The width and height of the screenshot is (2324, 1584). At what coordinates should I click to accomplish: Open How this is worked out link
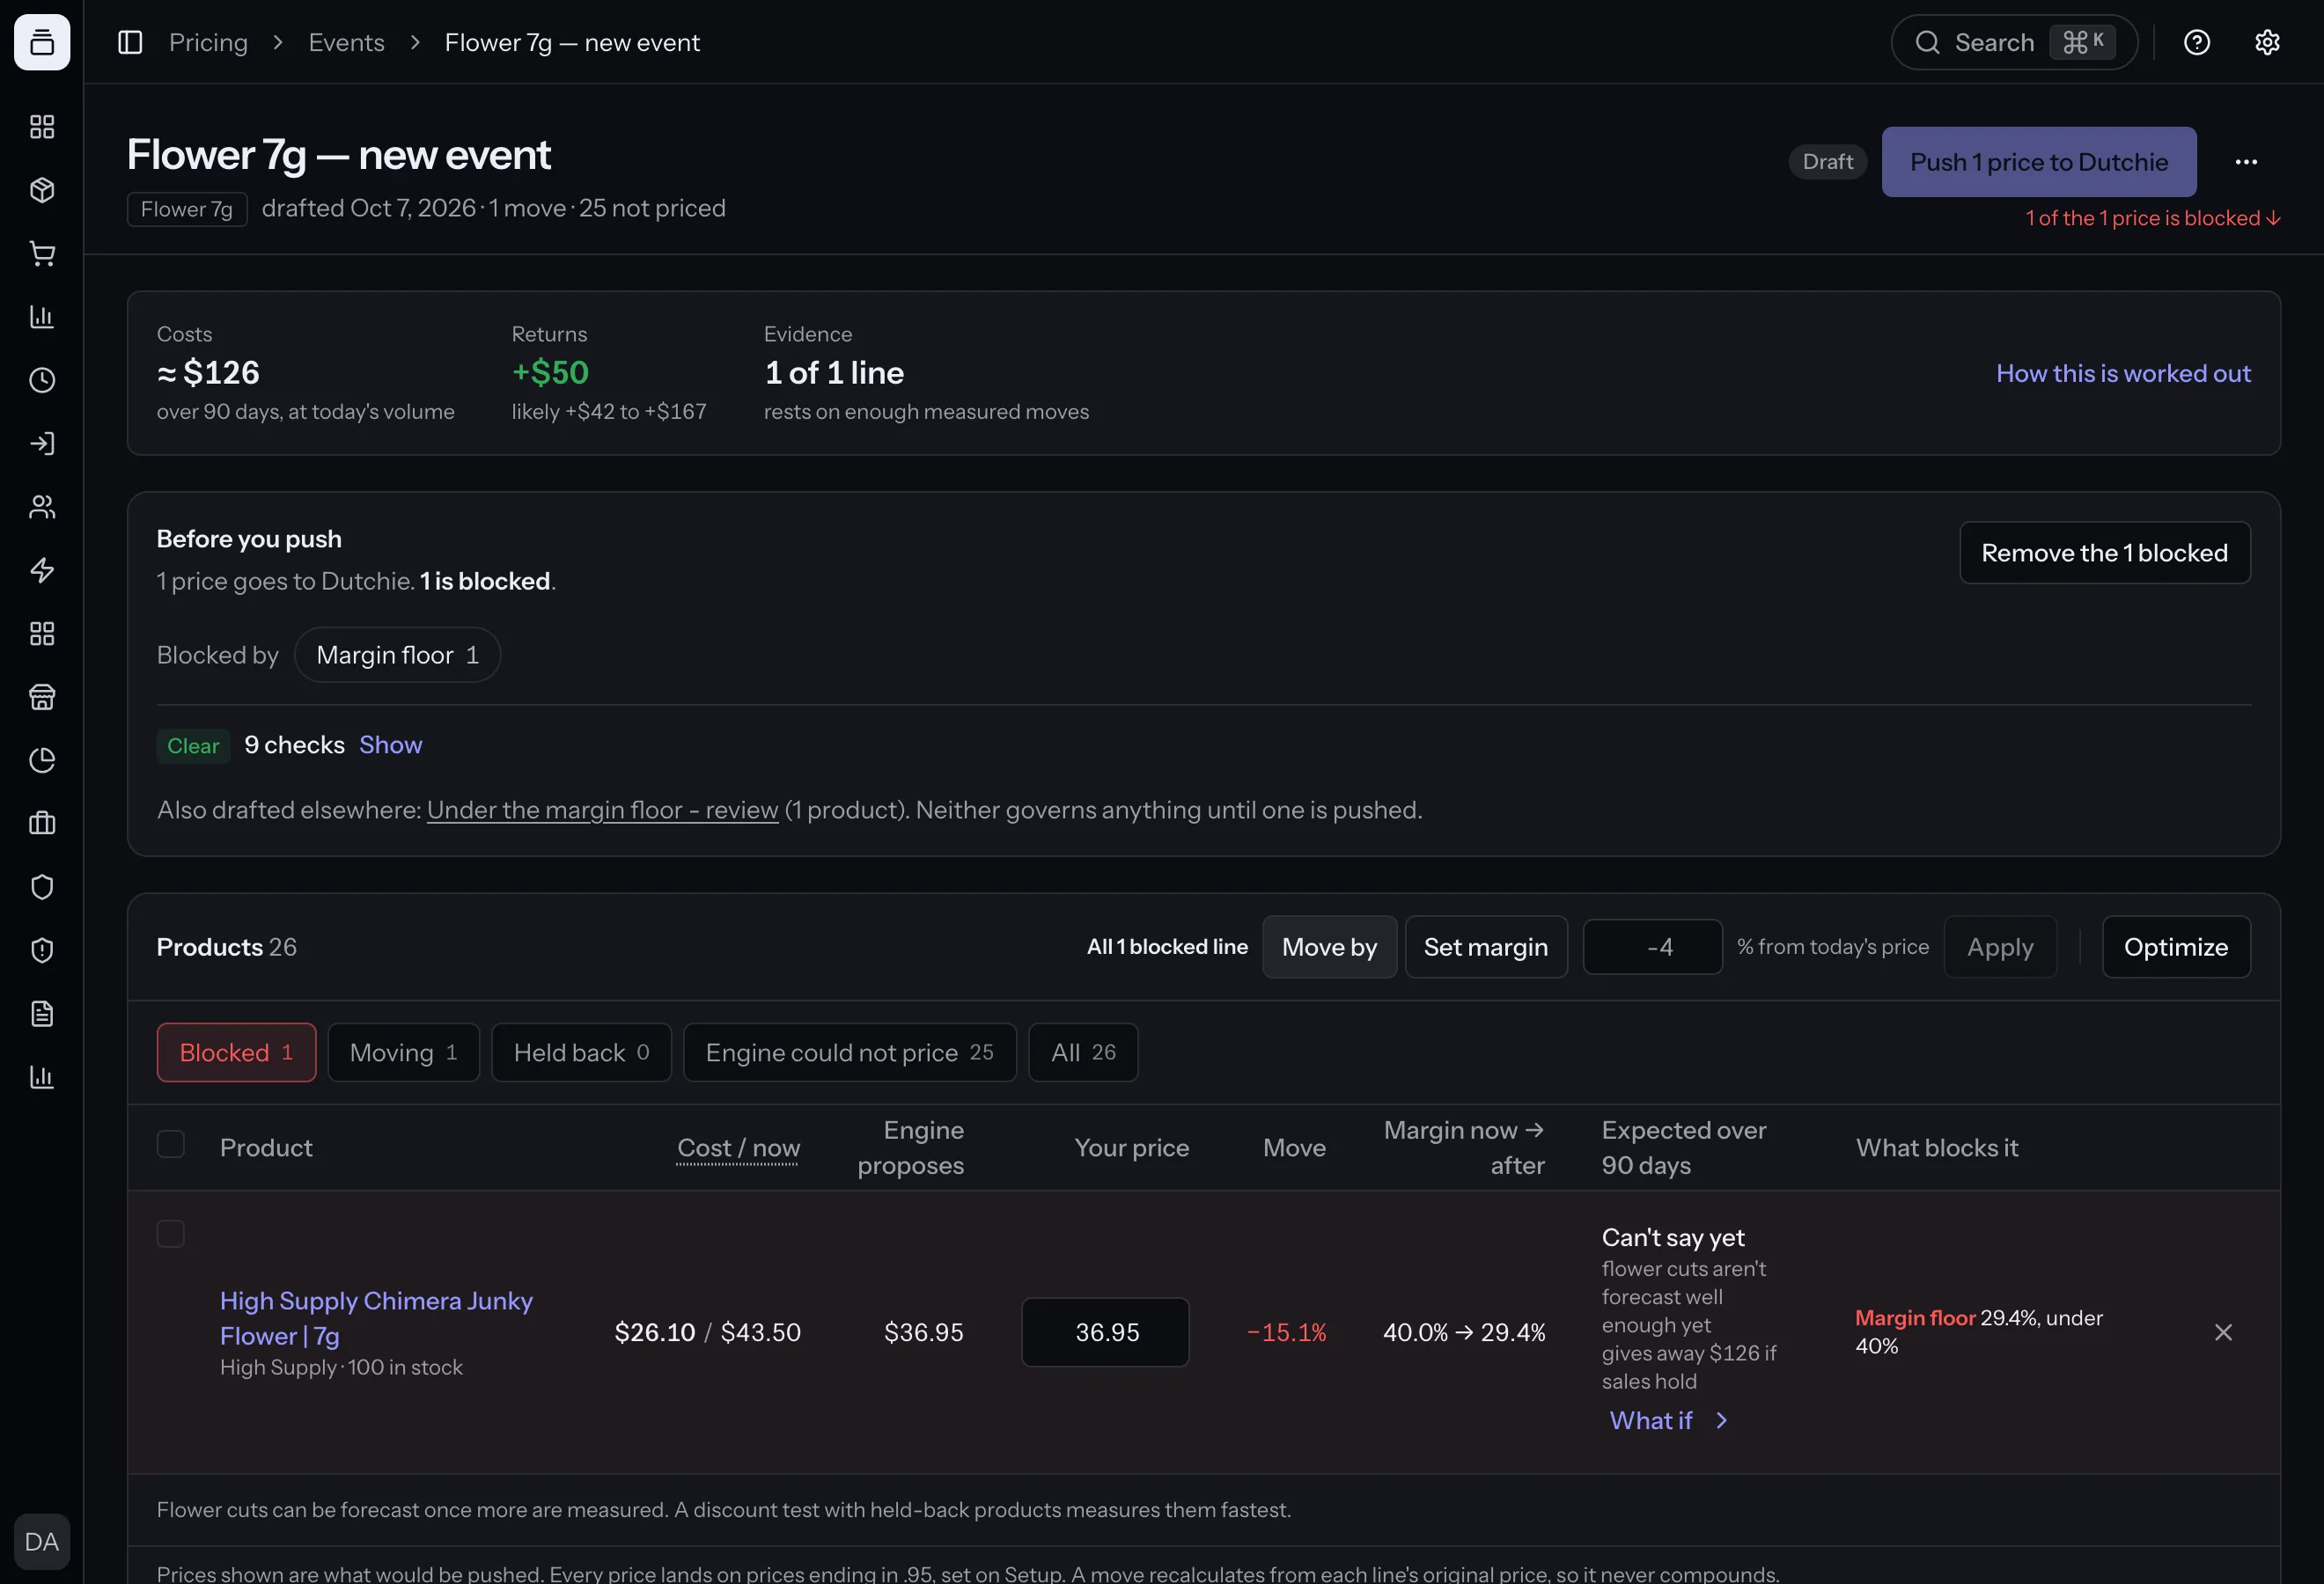point(2123,374)
